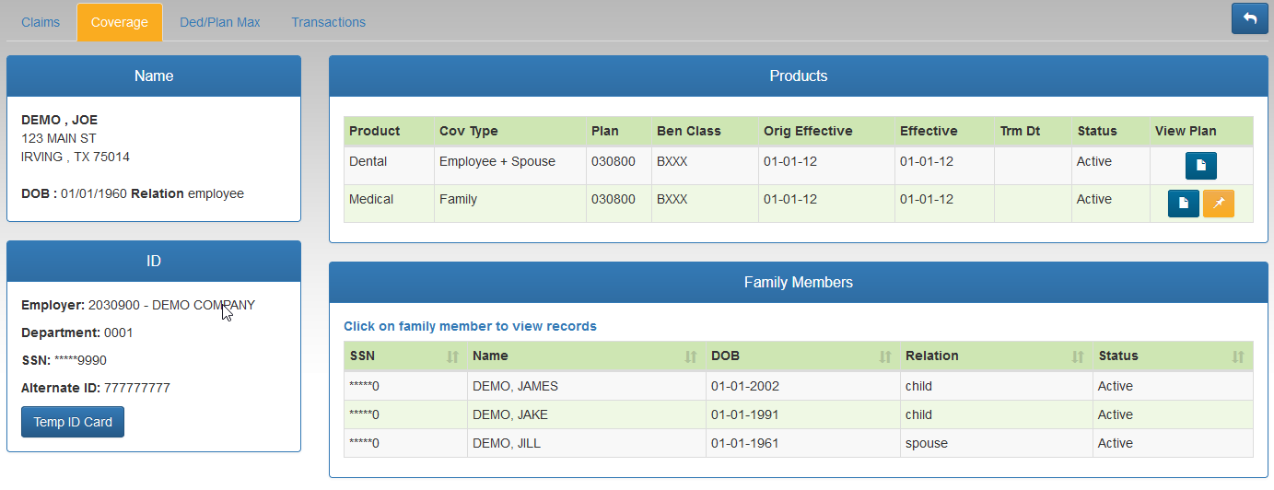The image size is (1274, 490).
Task: Click the member name DEMO , JOE
Action: tap(59, 120)
